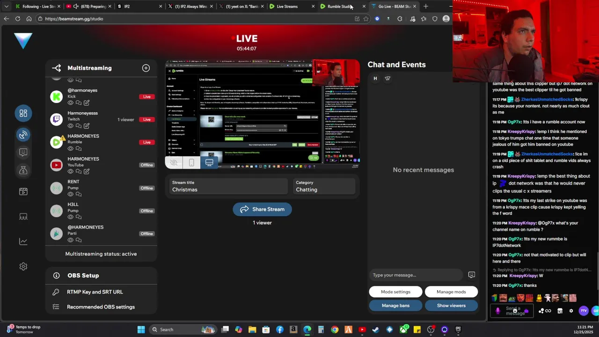This screenshot has height=337, width=599.
Task: Open the settings gear in left sidebar
Action: point(23,266)
